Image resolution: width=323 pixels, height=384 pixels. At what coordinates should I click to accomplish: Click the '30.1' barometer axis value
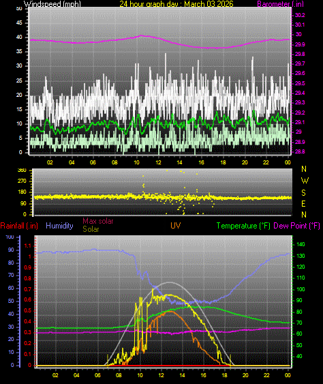300,25
